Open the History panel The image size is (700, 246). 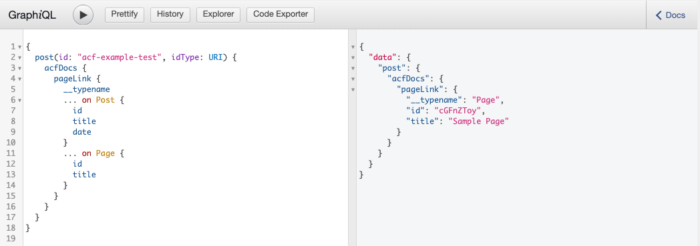click(x=170, y=14)
